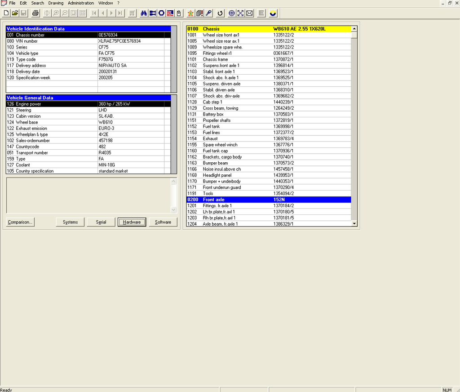Click the star bookmark toolbar icon
460x392 pixels.
[191, 13]
